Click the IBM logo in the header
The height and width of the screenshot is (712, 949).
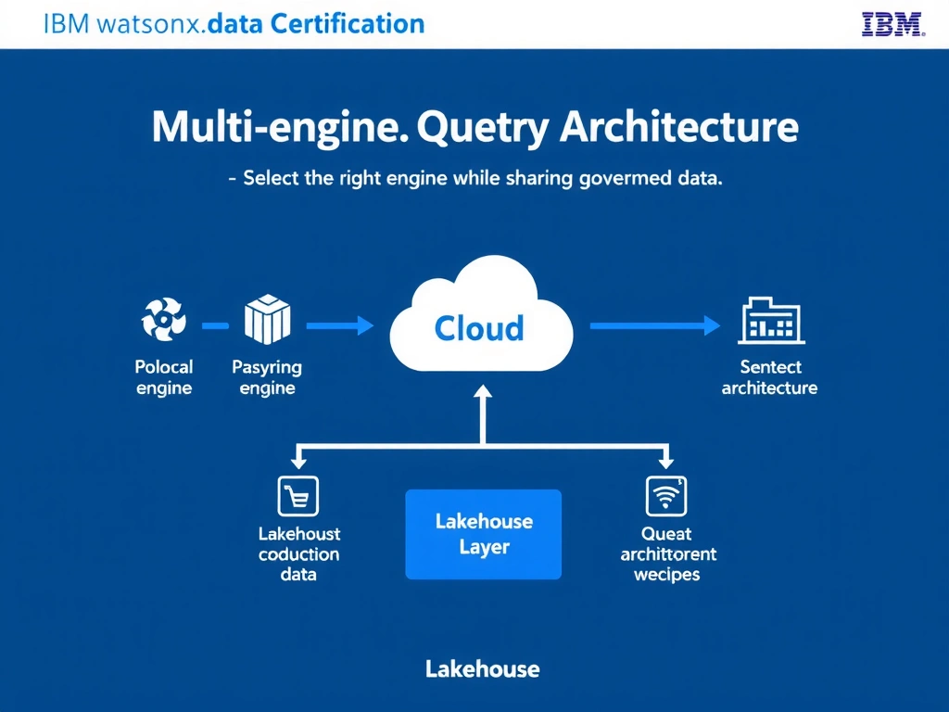(x=893, y=24)
